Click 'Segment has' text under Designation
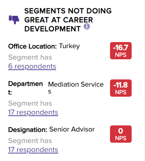 pyautogui.click(x=30, y=141)
